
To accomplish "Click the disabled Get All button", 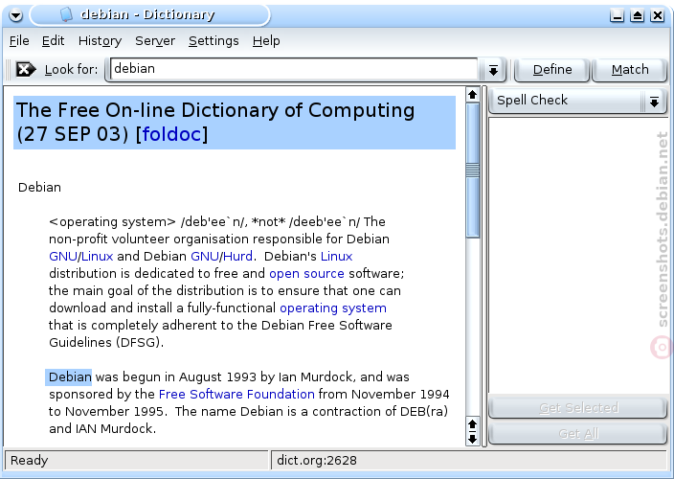I will [578, 433].
